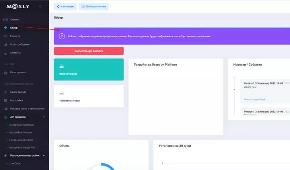The image size is (290, 170).
Task: Open Настройки Google API
Action: 22,148
